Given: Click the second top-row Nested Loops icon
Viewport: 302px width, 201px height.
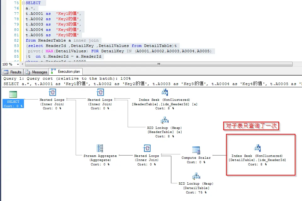Looking at the screenshot, I should [100, 92].
